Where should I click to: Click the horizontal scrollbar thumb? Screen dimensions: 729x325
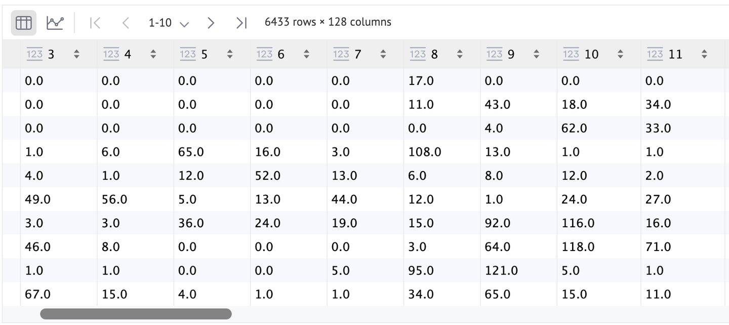coord(136,314)
